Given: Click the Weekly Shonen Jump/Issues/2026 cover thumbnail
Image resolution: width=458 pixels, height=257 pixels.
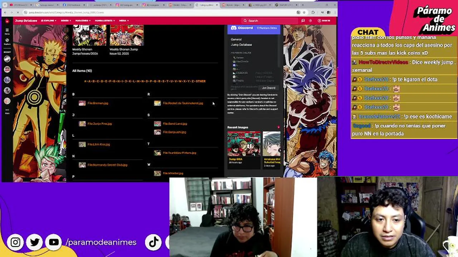Looking at the screenshot, I should pos(89,35).
